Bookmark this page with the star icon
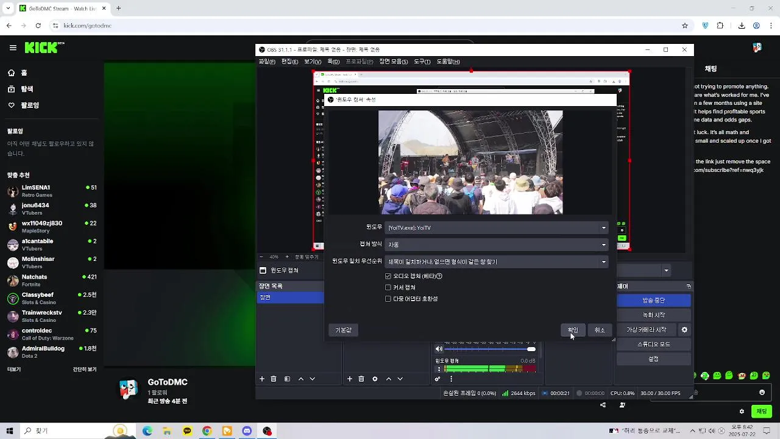Image resolution: width=780 pixels, height=439 pixels. click(685, 26)
